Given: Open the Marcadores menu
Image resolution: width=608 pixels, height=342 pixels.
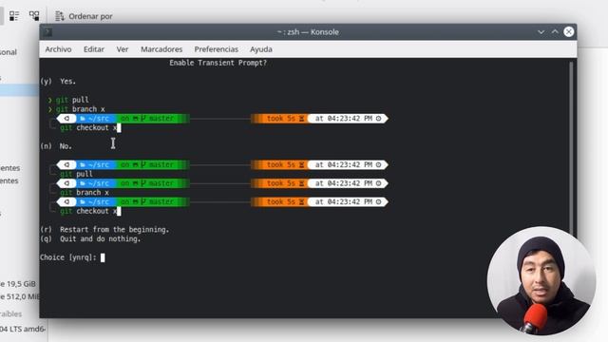Looking at the screenshot, I should (x=161, y=49).
